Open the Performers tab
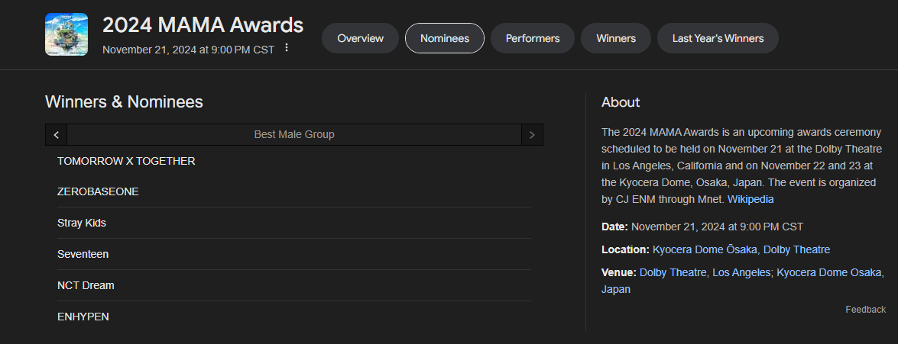The image size is (898, 344). pos(533,38)
